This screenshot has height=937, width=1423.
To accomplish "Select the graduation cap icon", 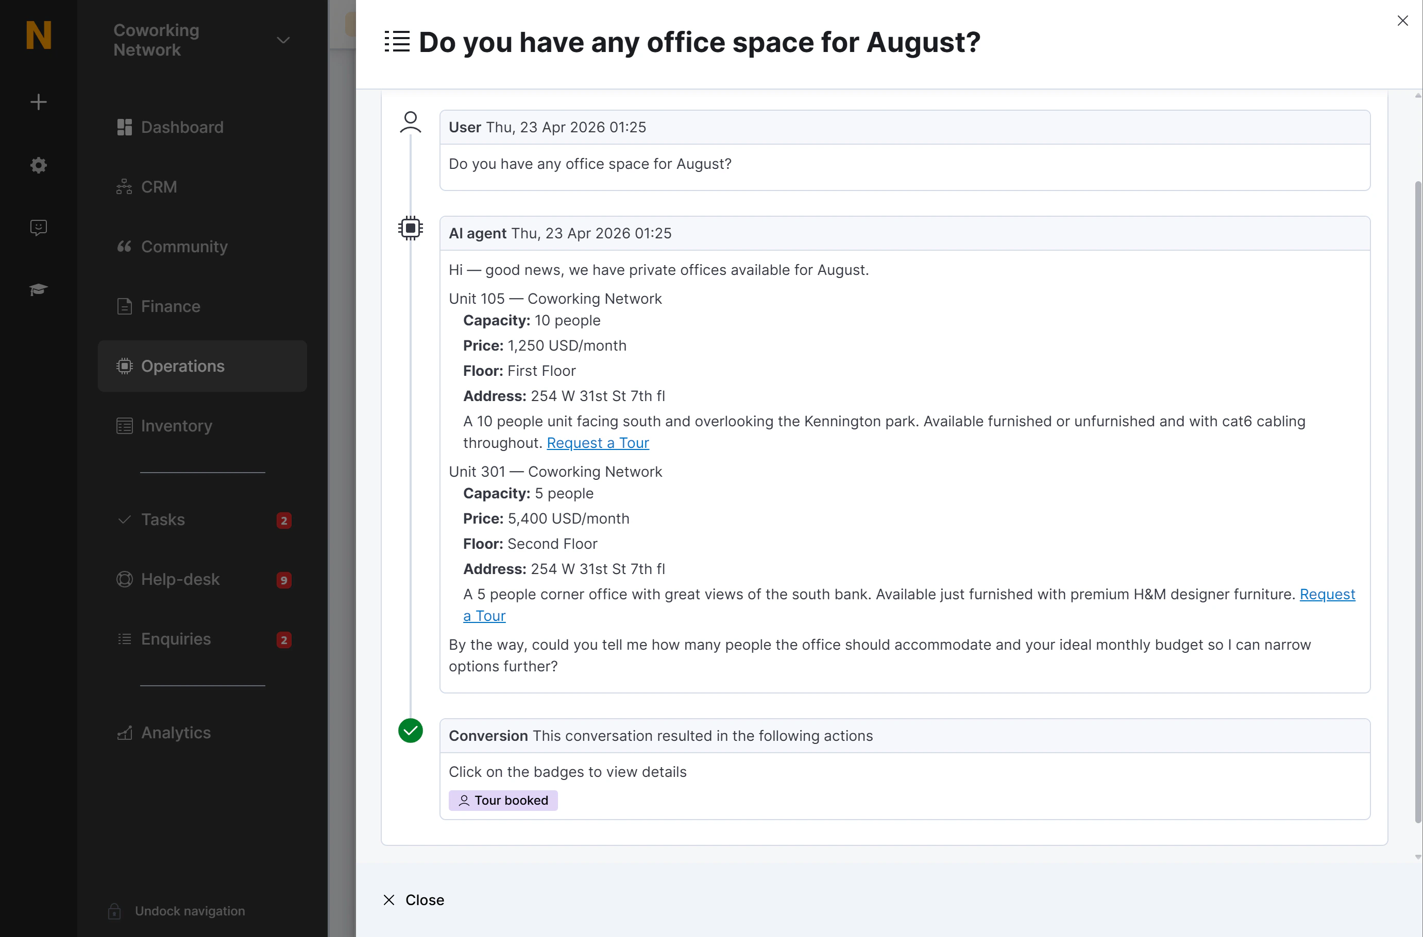I will pos(38,289).
